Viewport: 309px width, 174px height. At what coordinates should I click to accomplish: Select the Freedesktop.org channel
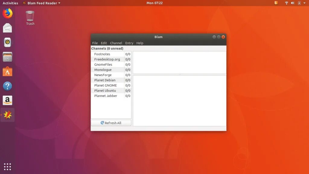(107, 59)
